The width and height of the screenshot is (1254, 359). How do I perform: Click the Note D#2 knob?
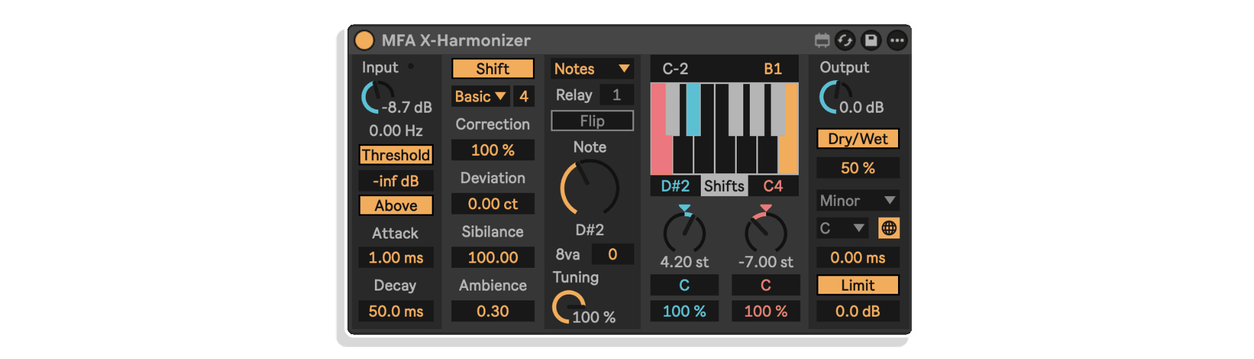[590, 188]
